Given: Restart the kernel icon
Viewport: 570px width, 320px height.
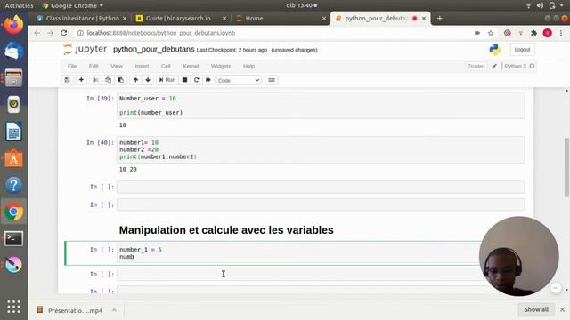Looking at the screenshot, I should pyautogui.click(x=196, y=80).
